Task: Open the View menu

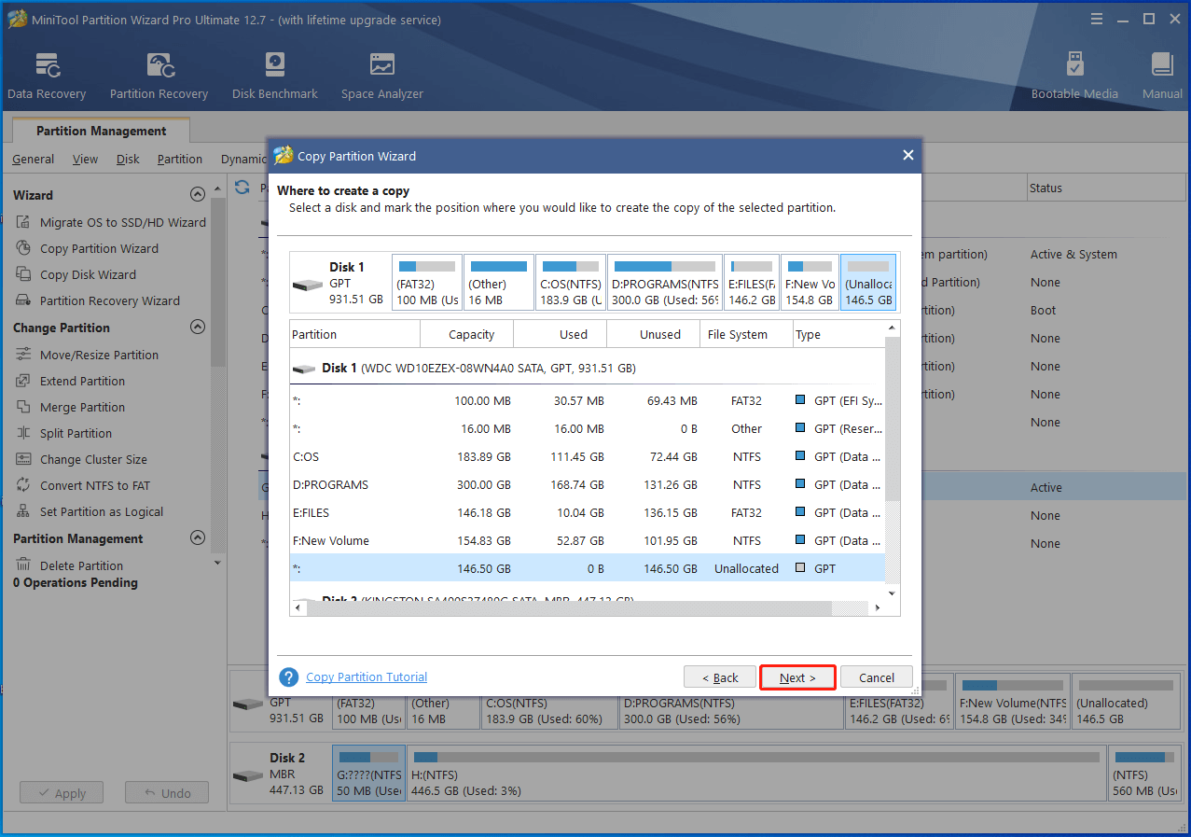Action: [85, 159]
